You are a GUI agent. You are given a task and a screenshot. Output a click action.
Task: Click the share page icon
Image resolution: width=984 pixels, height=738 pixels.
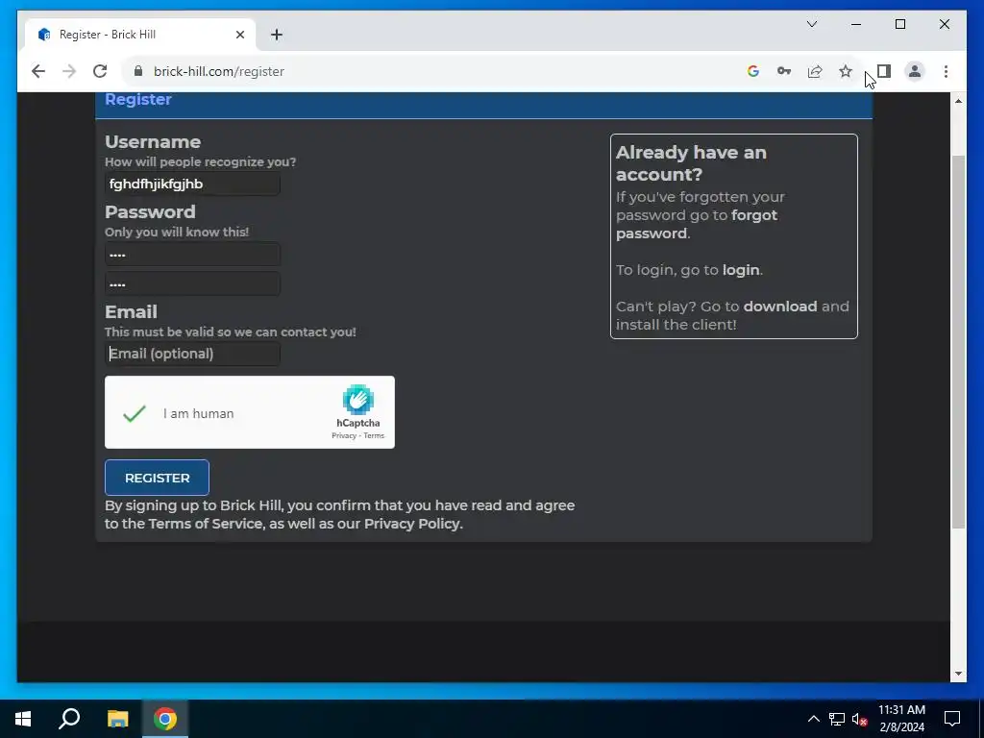[x=815, y=71]
